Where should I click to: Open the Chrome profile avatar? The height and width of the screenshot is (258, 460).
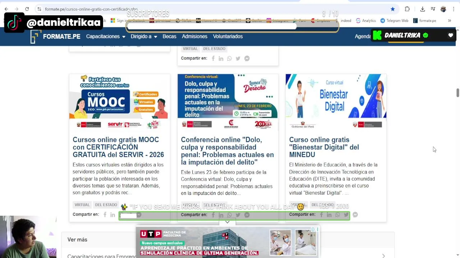click(443, 9)
